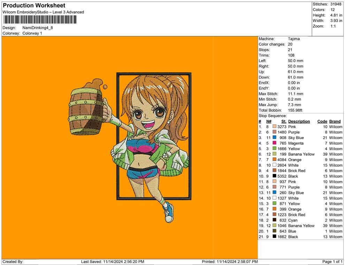The image size is (345, 265).
Task: Select the Height value 4.81 in
Action: (x=336, y=15)
